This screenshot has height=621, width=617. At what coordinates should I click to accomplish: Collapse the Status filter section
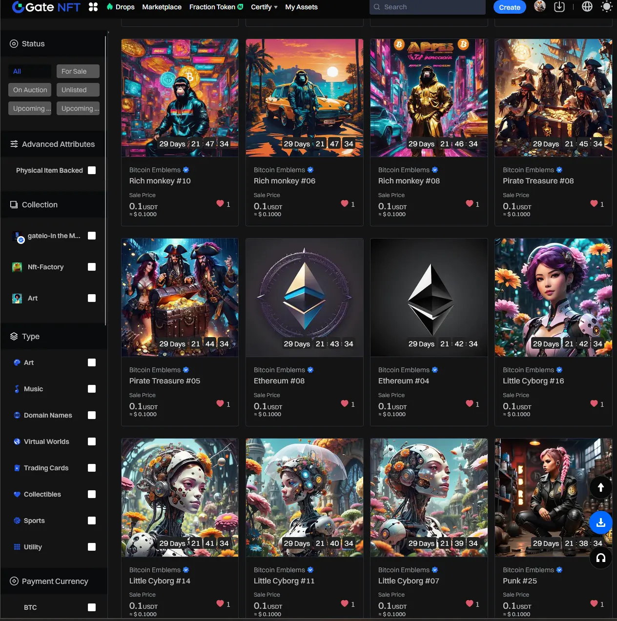[x=53, y=44]
